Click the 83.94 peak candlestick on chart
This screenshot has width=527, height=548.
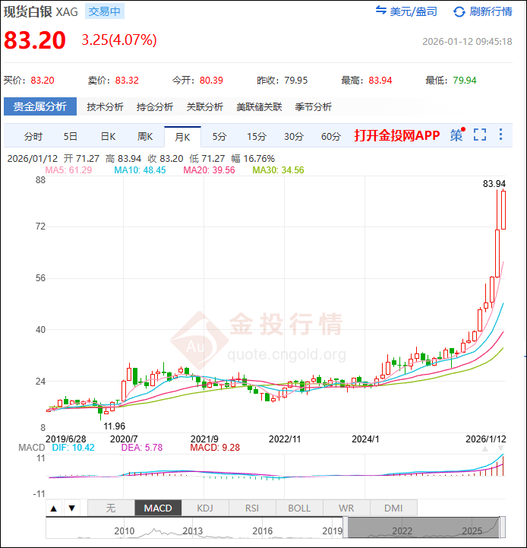click(503, 209)
